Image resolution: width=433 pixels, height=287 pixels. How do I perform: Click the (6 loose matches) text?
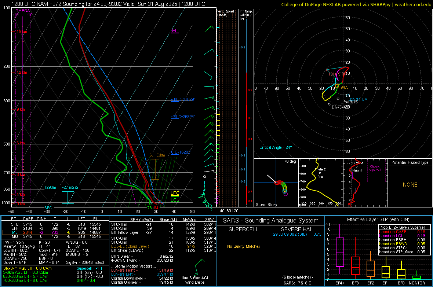pyautogui.click(x=297, y=277)
